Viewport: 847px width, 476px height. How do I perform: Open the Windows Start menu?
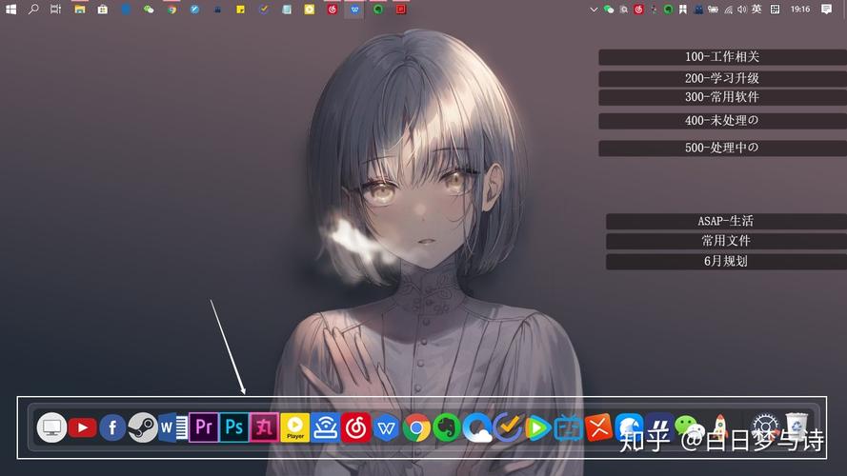10,10
